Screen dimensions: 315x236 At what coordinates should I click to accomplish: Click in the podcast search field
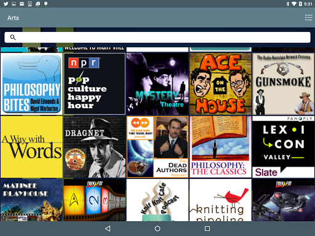(x=157, y=37)
